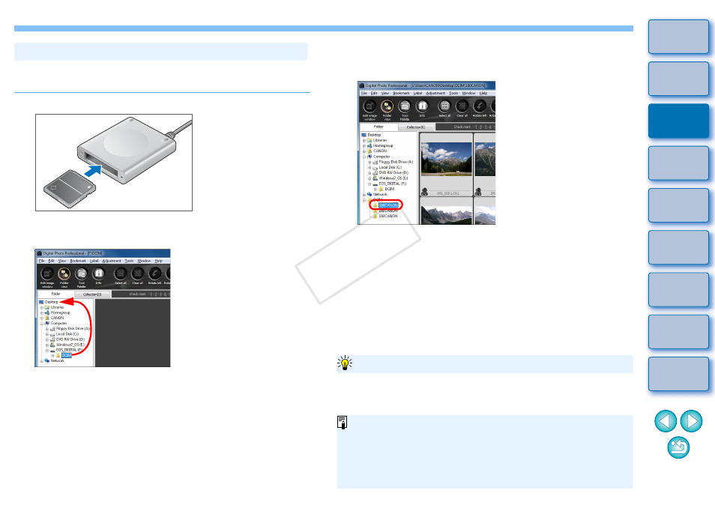The width and height of the screenshot is (715, 505).
Task: Select Libraries item in 100CANON window tree
Action: coord(380,140)
